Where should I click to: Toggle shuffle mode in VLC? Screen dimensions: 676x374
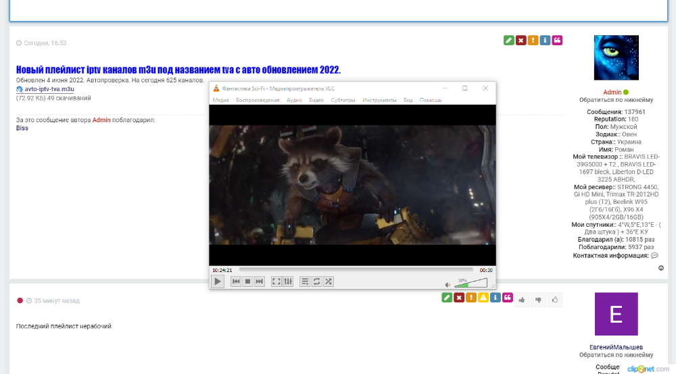point(329,282)
